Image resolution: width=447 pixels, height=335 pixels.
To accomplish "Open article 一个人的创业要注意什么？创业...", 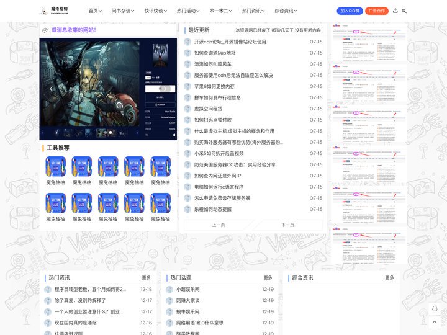I will [89, 312].
